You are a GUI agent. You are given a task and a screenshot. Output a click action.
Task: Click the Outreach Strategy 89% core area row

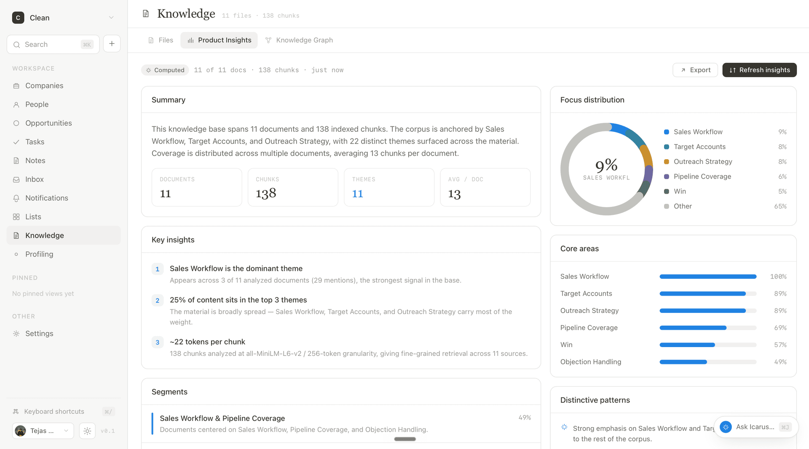(x=673, y=311)
